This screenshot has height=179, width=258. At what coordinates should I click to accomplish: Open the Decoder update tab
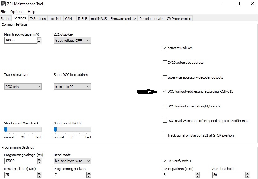pyautogui.click(x=151, y=19)
